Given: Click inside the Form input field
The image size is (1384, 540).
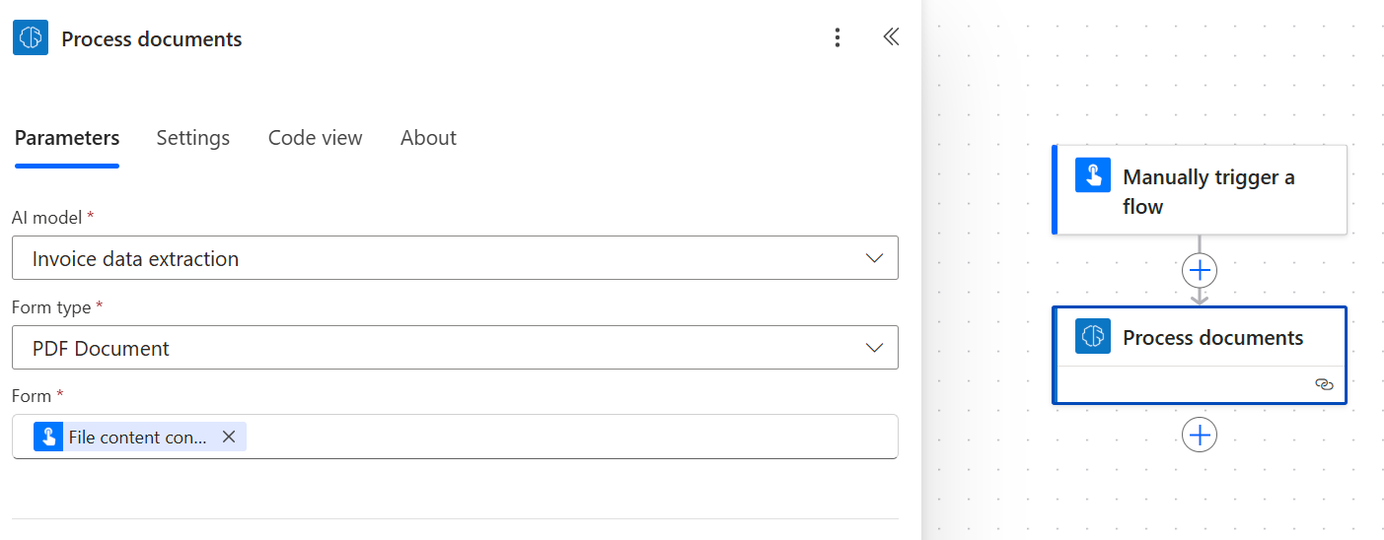Looking at the screenshot, I should click(x=572, y=437).
